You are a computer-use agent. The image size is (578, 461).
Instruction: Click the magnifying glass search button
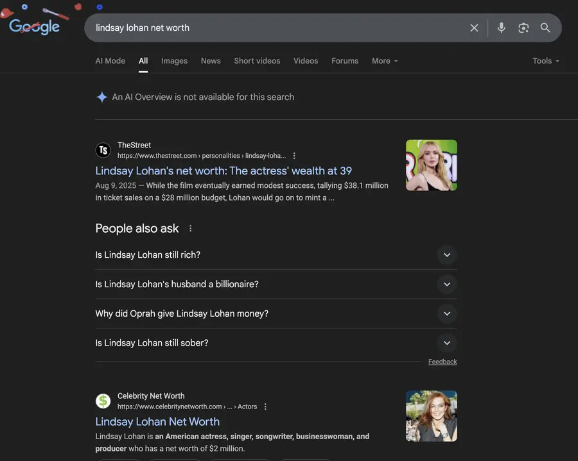[x=545, y=28]
